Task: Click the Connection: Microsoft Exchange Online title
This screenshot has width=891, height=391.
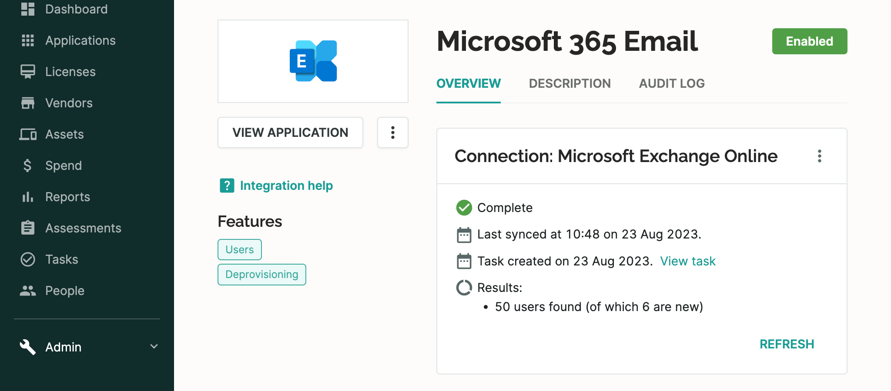Action: click(x=616, y=156)
